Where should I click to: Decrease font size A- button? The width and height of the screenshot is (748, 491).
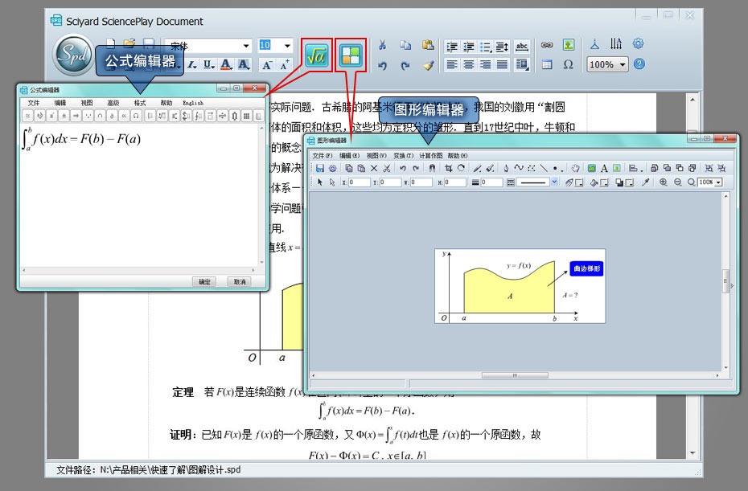267,64
